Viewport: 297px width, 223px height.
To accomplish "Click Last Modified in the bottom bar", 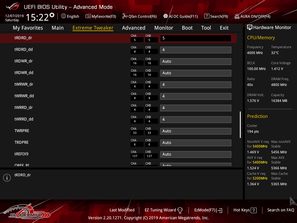I will pos(122,210).
